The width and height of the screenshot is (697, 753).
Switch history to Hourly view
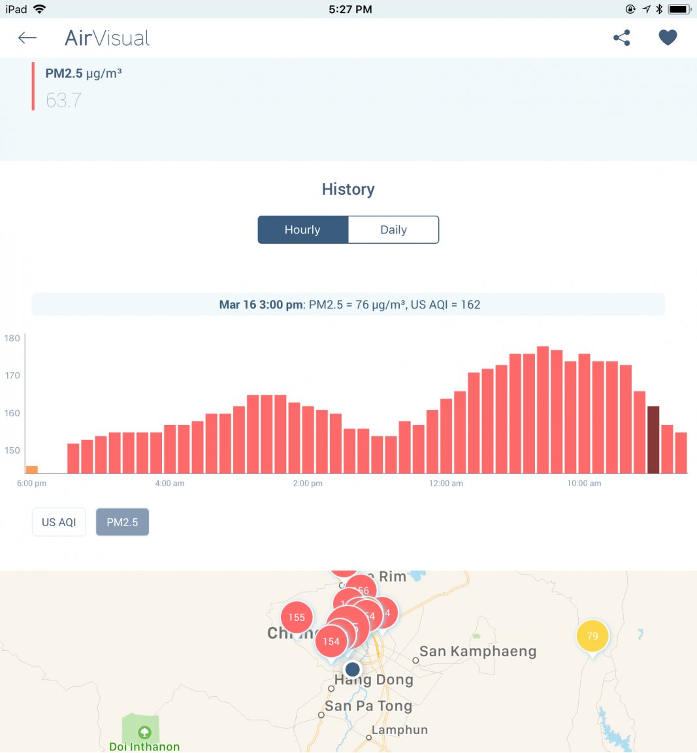coord(302,230)
